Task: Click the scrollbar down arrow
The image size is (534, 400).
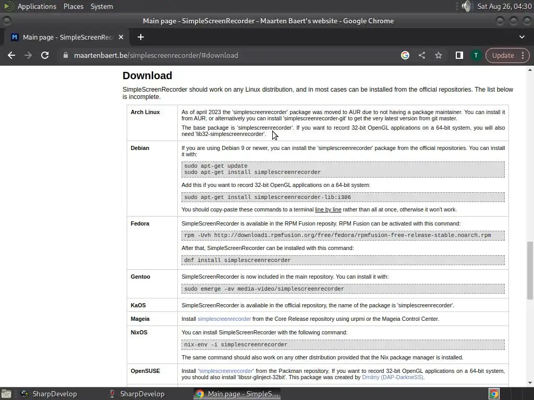Action: coord(530,383)
